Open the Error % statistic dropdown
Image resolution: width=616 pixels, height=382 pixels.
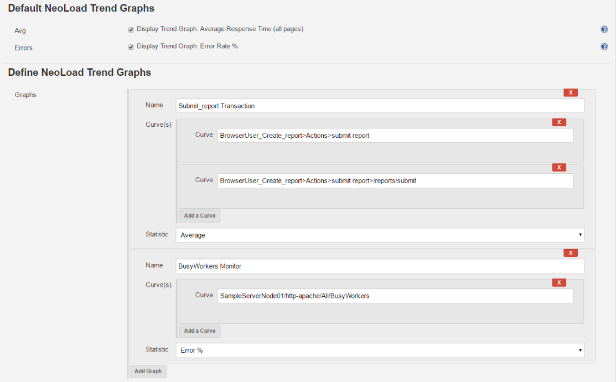380,350
